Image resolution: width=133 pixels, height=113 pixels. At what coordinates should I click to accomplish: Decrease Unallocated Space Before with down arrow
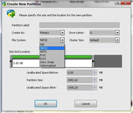(x=95, y=74)
